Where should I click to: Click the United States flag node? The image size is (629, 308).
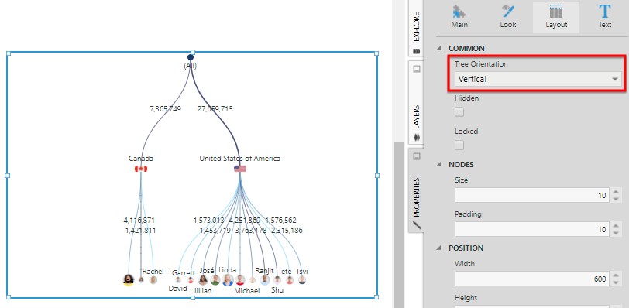(x=240, y=169)
